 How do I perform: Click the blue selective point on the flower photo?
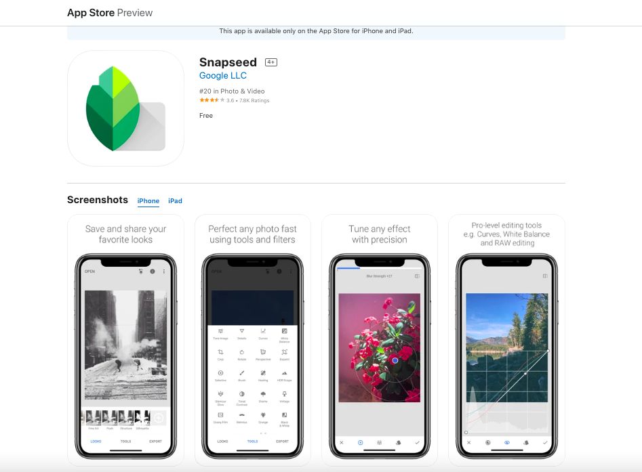pos(395,360)
